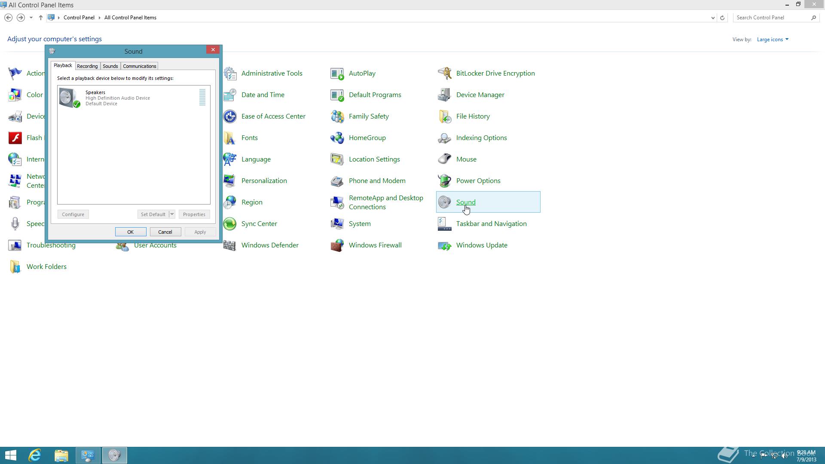The image size is (825, 464).
Task: Open BitLocker Drive Encryption icon
Action: 445,73
